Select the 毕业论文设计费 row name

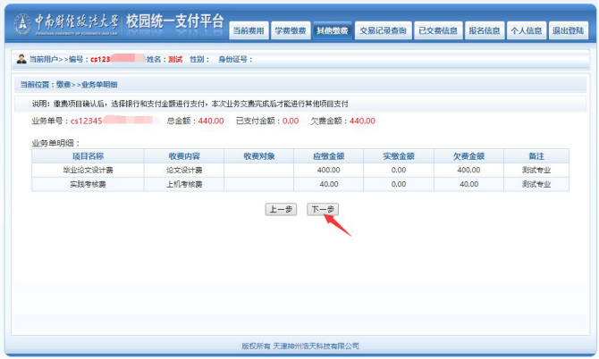[88, 171]
